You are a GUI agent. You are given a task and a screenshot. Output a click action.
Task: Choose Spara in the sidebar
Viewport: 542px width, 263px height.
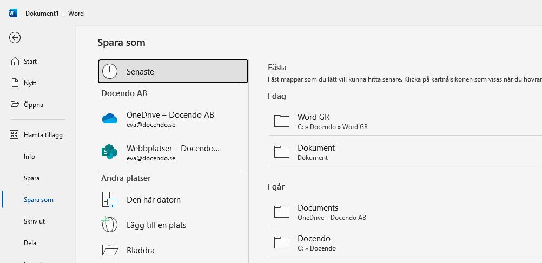pyautogui.click(x=31, y=178)
